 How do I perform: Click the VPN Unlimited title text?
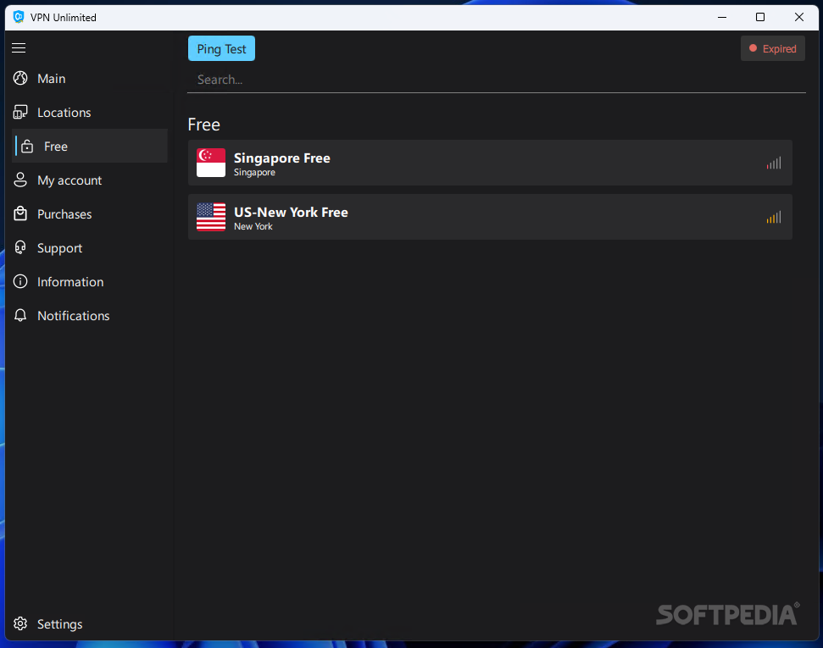click(64, 17)
